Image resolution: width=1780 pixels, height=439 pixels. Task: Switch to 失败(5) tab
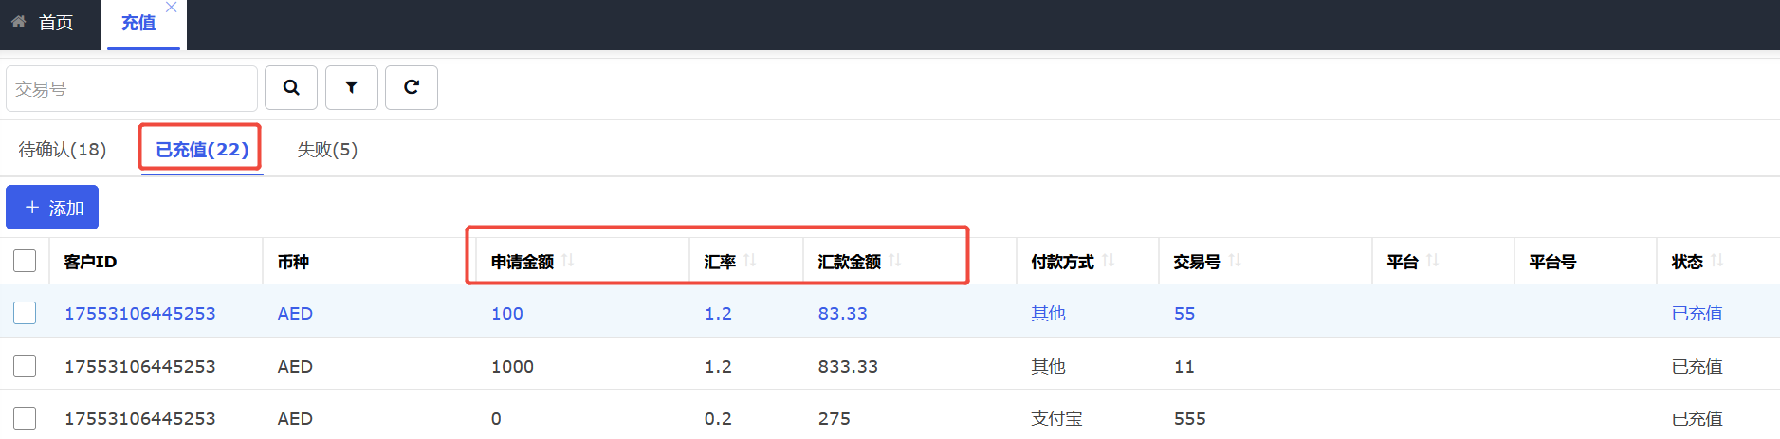tap(327, 149)
